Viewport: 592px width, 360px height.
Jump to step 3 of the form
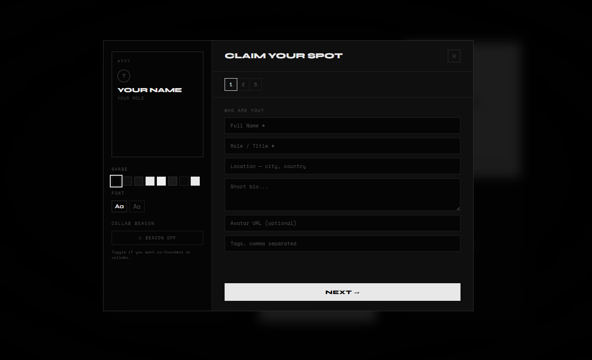click(x=255, y=84)
